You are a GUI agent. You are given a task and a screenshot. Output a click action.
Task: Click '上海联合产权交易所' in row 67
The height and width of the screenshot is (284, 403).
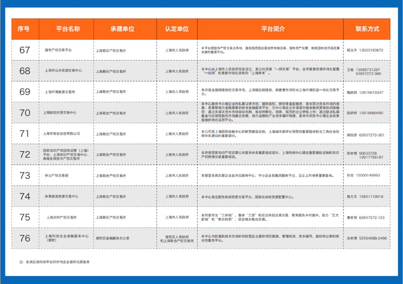(111, 51)
